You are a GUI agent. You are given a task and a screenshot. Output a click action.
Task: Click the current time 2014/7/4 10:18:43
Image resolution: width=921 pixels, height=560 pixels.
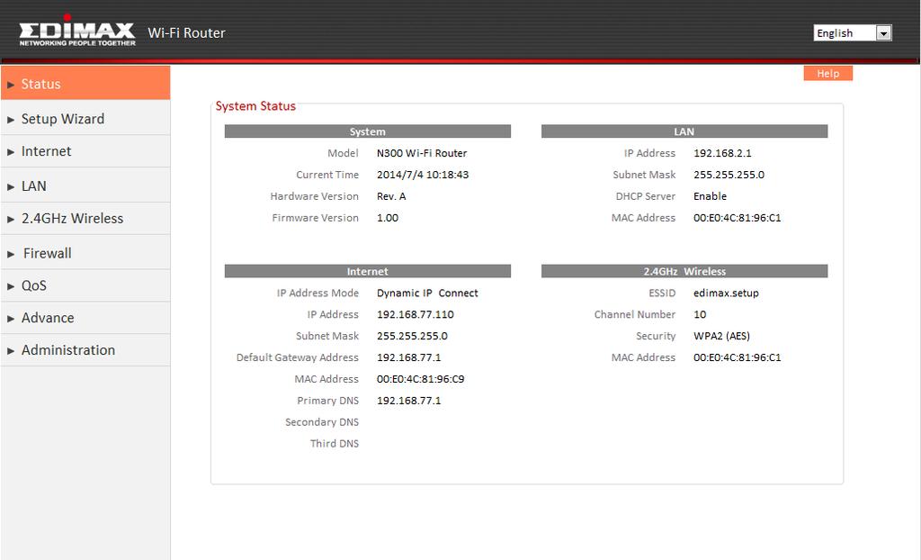click(x=423, y=175)
